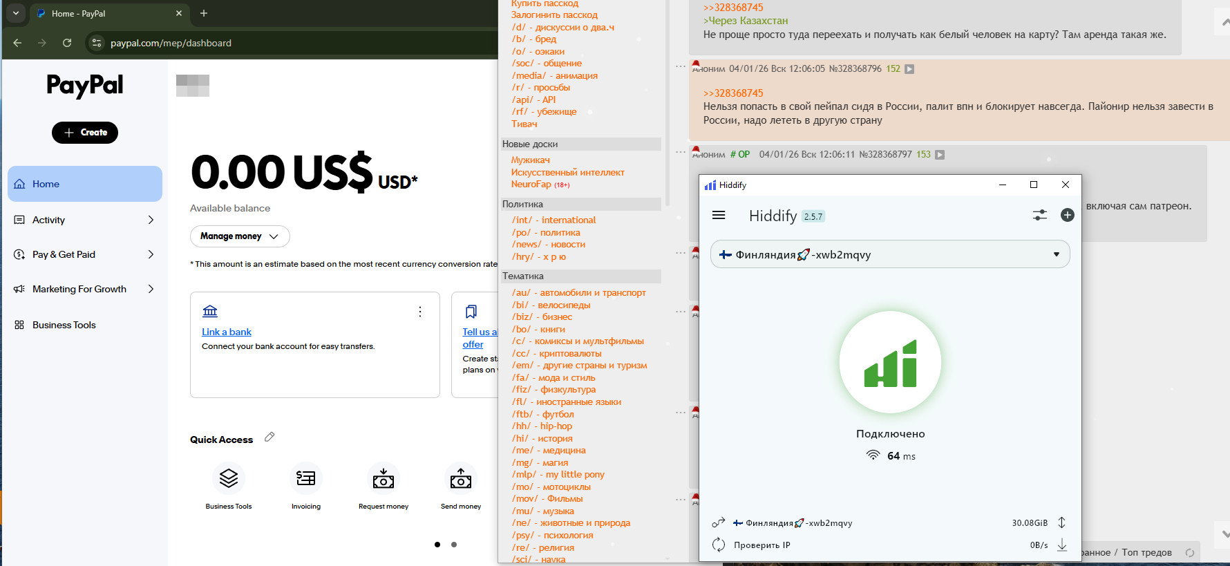This screenshot has width=1230, height=566.
Task: Click the PayPal Create button
Action: [x=85, y=133]
